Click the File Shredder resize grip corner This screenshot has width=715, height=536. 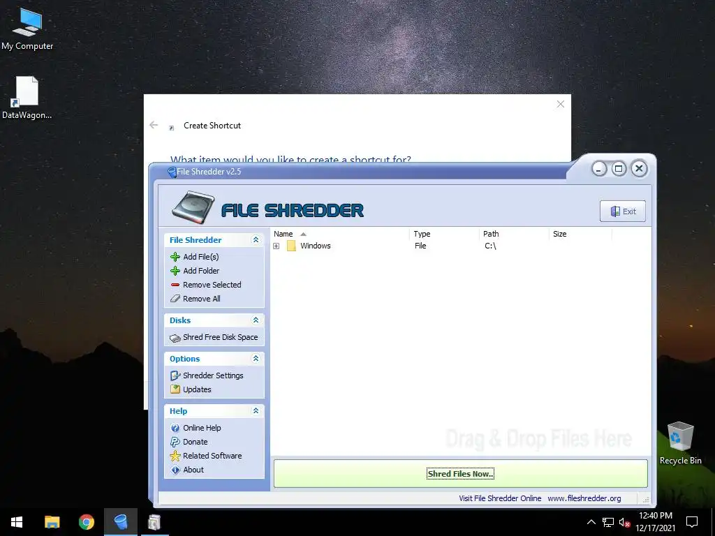[646, 500]
